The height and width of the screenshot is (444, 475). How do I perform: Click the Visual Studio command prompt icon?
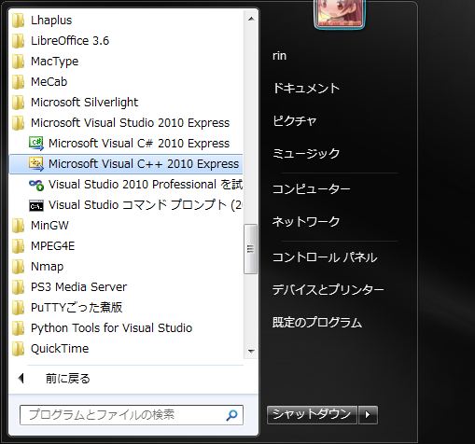pos(36,205)
